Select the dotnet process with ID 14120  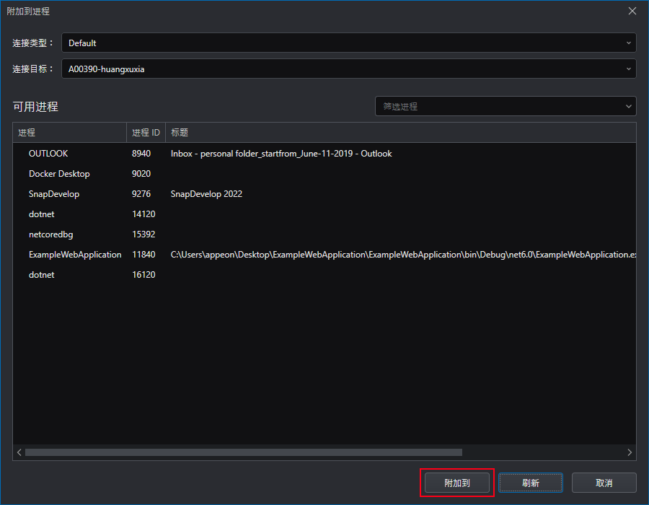pos(324,214)
